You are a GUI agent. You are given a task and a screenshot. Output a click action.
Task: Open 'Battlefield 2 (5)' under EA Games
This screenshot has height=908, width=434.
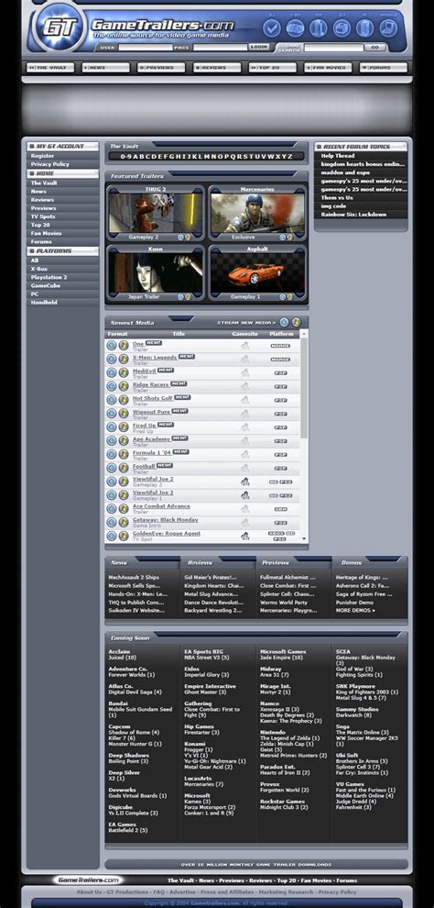click(x=127, y=830)
